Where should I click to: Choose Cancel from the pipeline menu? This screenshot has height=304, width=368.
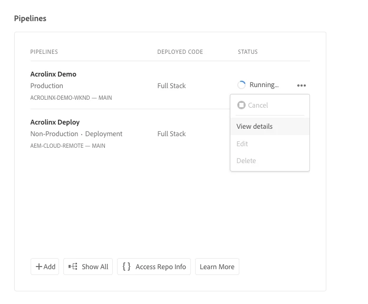tap(270, 105)
